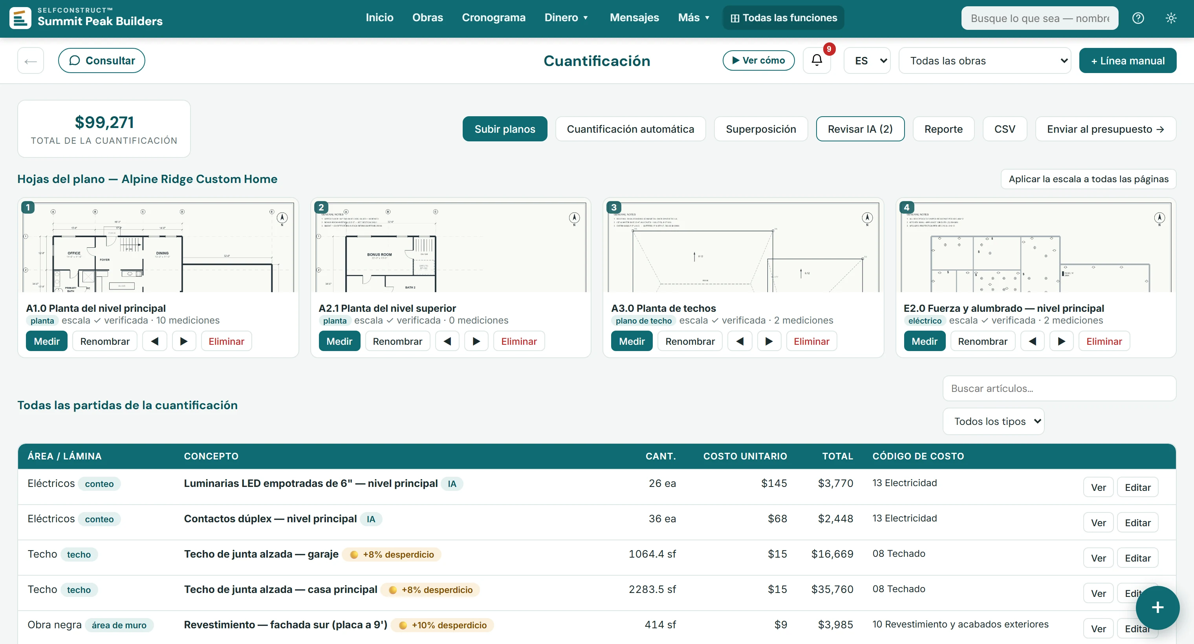
Task: Edit the Contactos dúplex row
Action: (x=1137, y=523)
